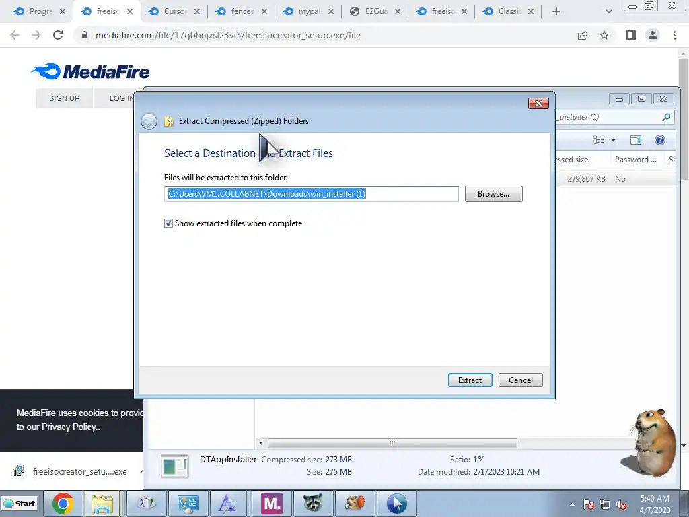Click the zipped folder icon in dialog title

169,121
